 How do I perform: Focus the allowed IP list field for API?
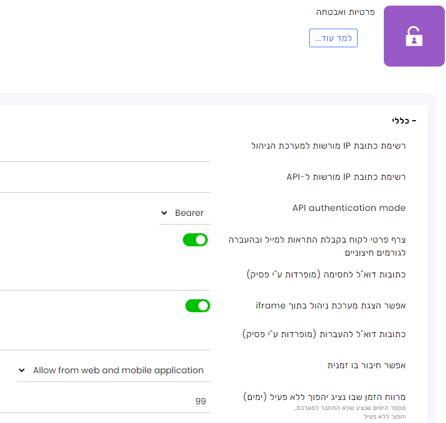[x=105, y=182]
